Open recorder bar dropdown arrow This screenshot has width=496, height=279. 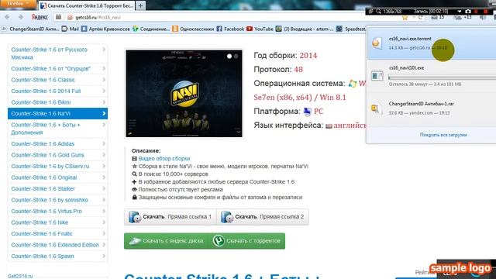click(460, 12)
